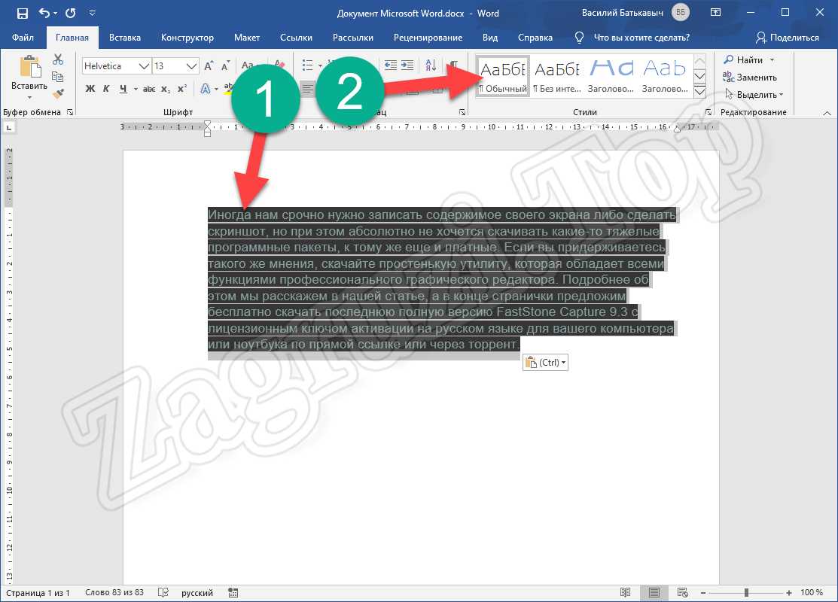Open the Text Effects dropdown arrow
Viewport: 838px width, 602px height.
pos(216,90)
